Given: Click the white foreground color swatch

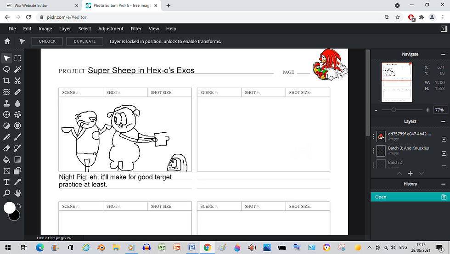Looking at the screenshot, I should tap(9, 208).
